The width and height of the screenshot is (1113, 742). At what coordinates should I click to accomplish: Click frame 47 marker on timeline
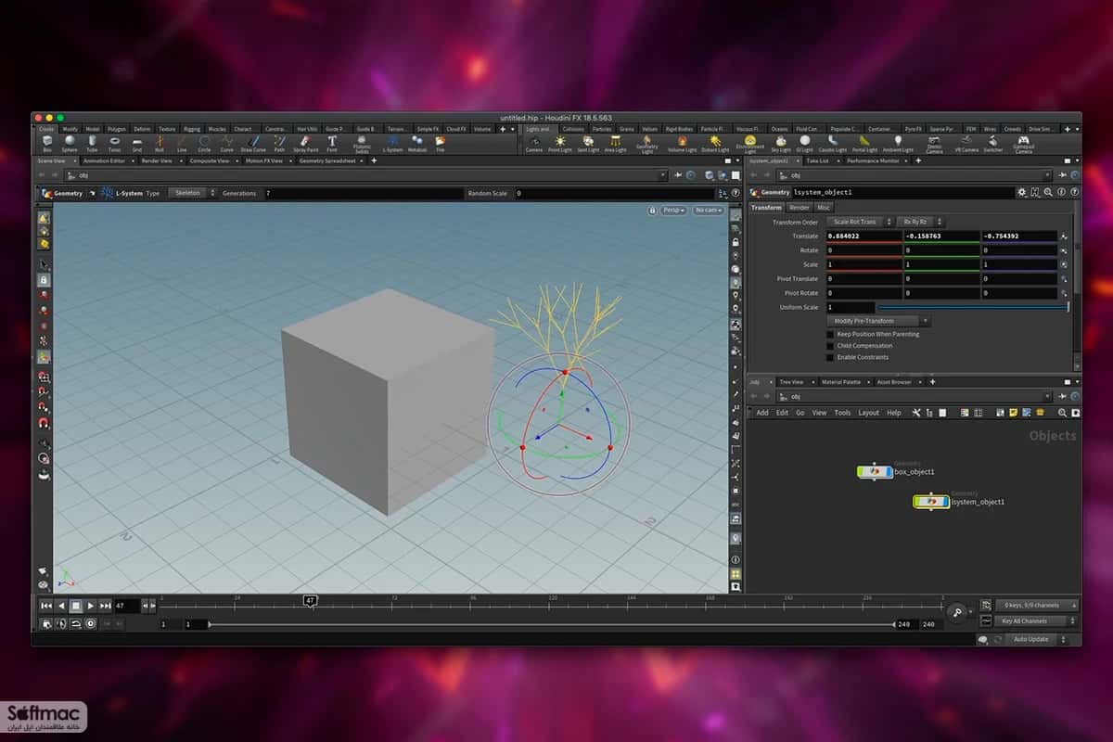pyautogui.click(x=311, y=601)
